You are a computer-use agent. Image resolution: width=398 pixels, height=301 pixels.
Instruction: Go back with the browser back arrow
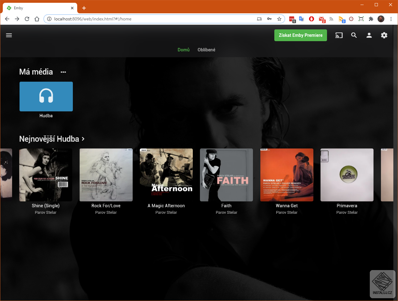click(7, 19)
